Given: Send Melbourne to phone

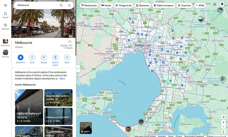Looking at the screenshot, I should (x=55, y=60).
